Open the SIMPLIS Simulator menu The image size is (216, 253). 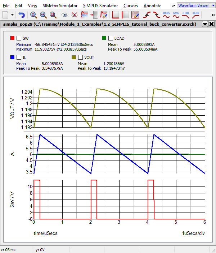point(100,6)
